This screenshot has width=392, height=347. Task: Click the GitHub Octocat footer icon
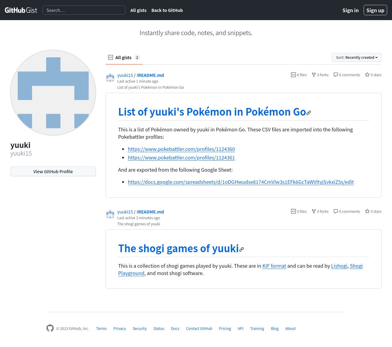[50, 328]
